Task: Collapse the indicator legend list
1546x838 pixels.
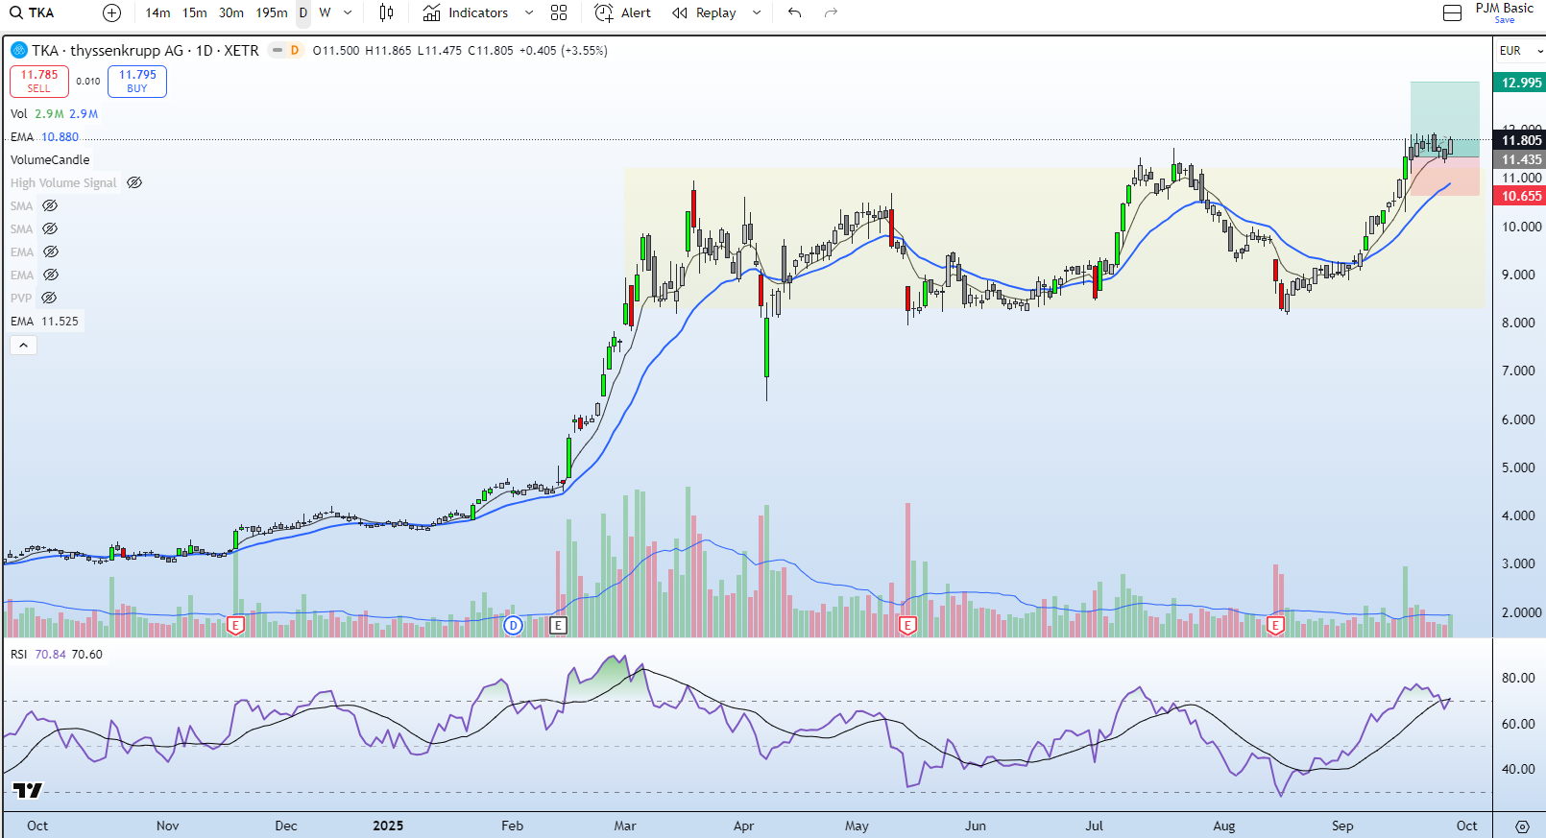Action: point(23,345)
